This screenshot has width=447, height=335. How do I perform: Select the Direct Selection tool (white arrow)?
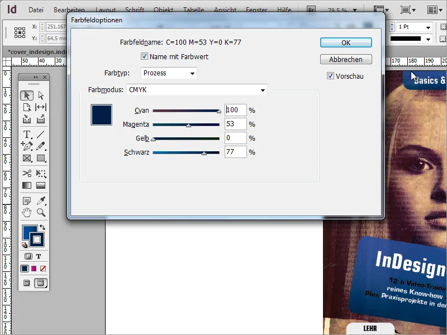point(41,95)
